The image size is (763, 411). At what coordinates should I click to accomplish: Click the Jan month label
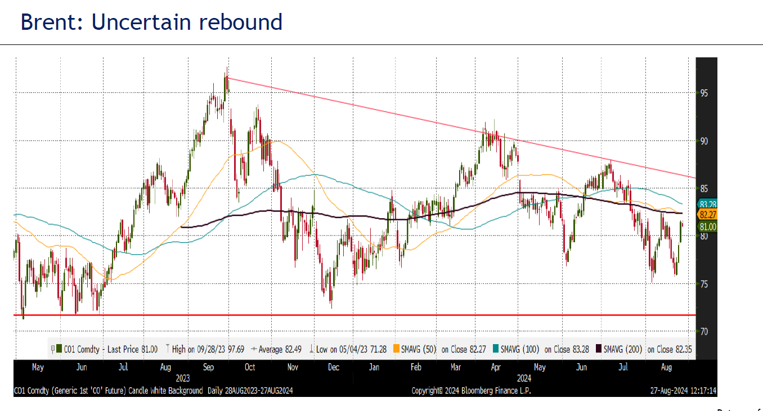(x=374, y=367)
